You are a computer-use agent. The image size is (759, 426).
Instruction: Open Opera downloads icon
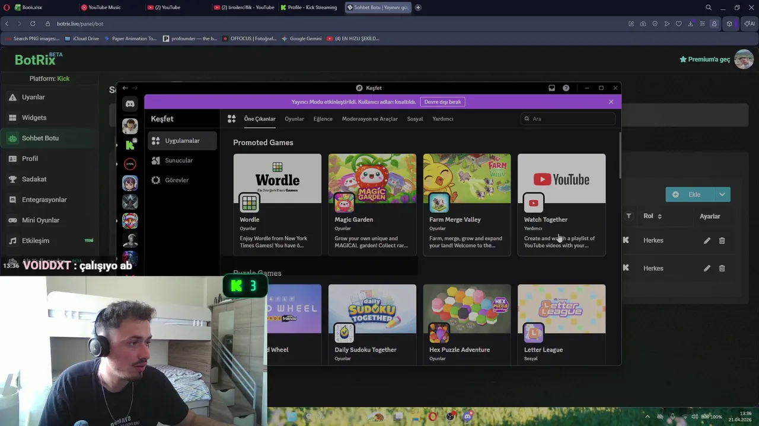click(690, 24)
